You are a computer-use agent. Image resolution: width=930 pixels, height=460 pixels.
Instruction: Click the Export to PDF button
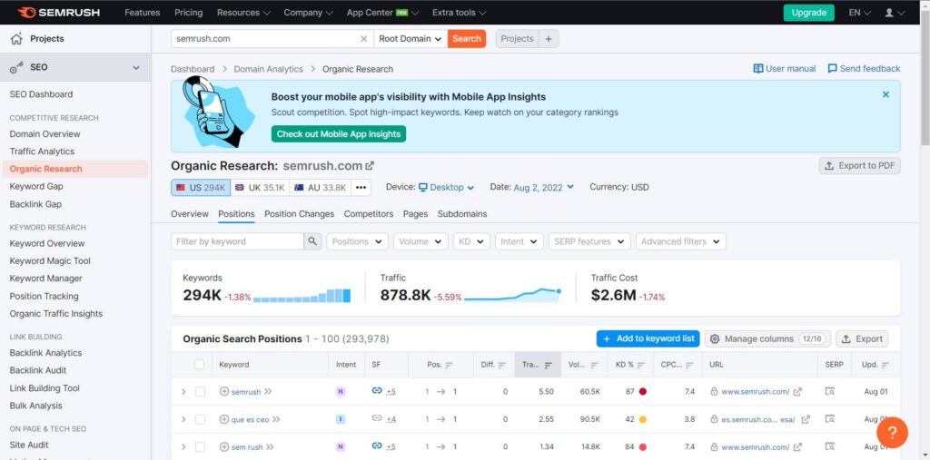pos(859,166)
